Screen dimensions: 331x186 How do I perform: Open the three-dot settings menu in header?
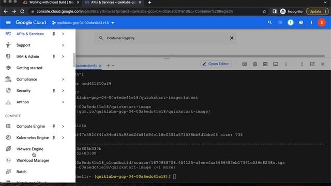pos(311,23)
